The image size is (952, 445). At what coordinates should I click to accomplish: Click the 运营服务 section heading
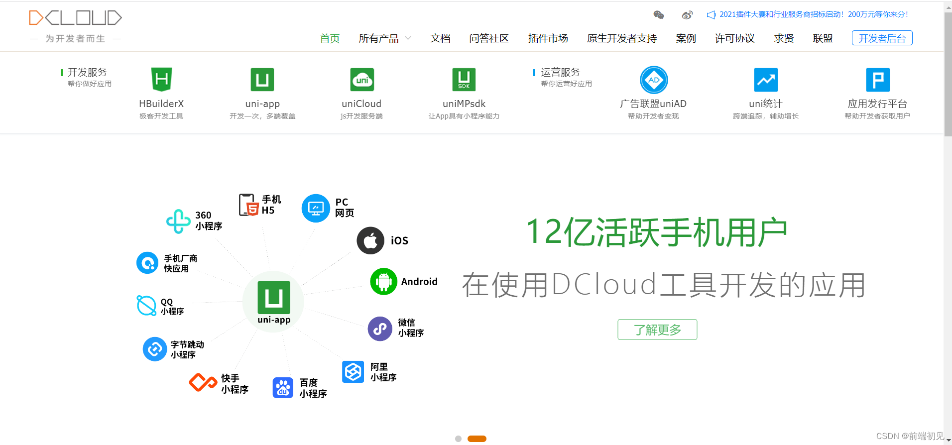561,72
